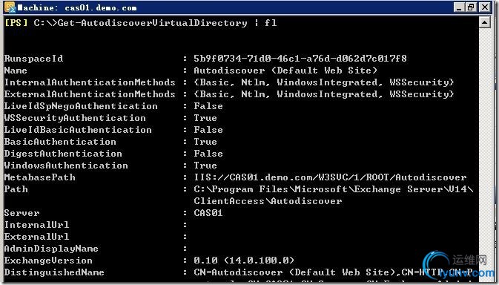Click the Name value Autodiscover (Default Web Site)

click(285, 71)
